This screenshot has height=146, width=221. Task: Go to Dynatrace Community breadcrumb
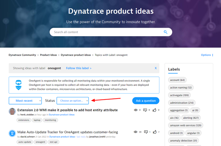click(22, 55)
